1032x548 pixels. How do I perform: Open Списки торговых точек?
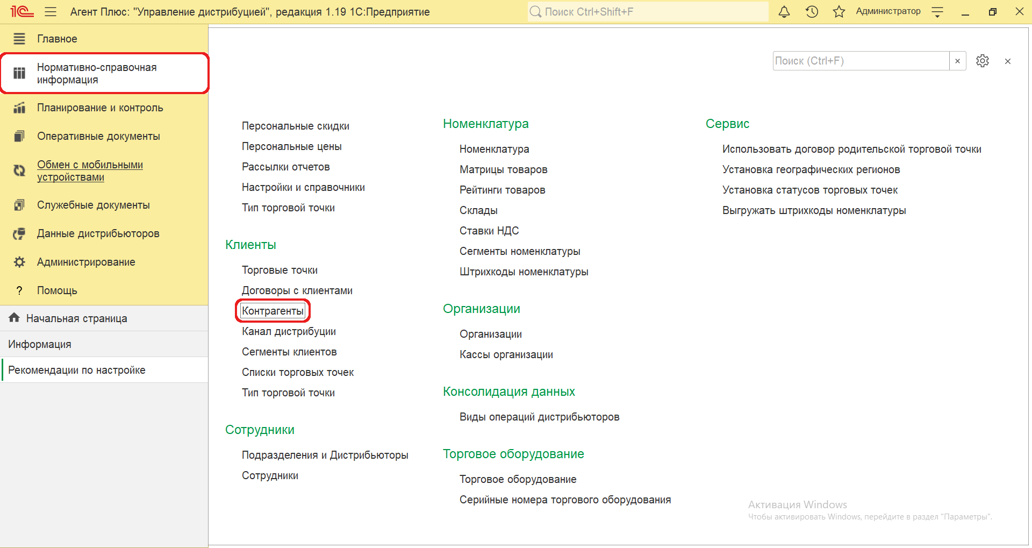pyautogui.click(x=298, y=372)
